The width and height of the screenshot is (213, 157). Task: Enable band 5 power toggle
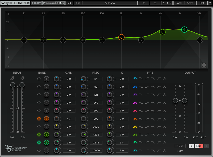click(x=39, y=110)
